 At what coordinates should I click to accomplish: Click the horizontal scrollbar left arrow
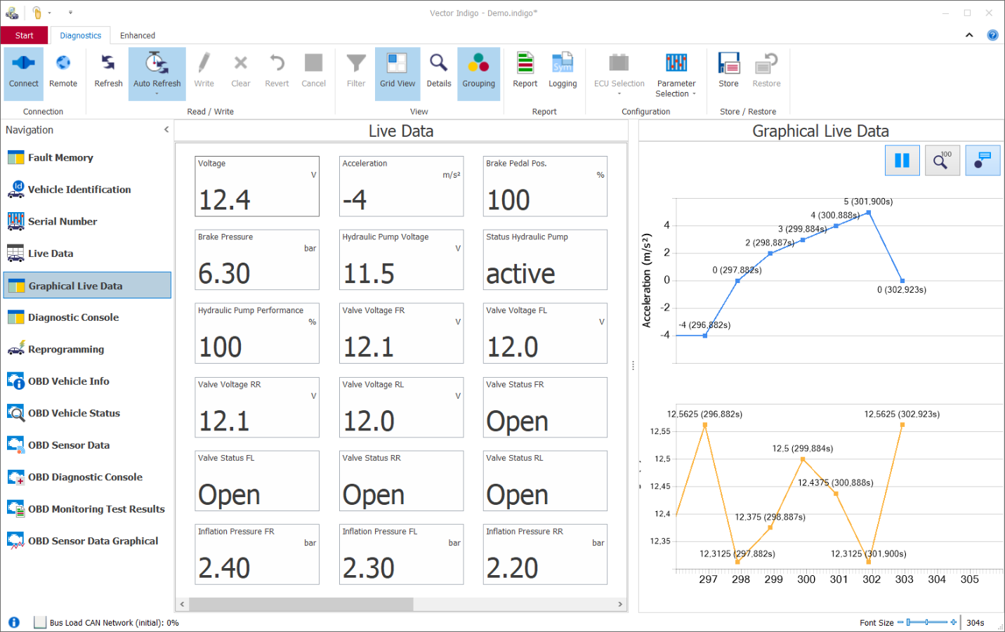[182, 604]
